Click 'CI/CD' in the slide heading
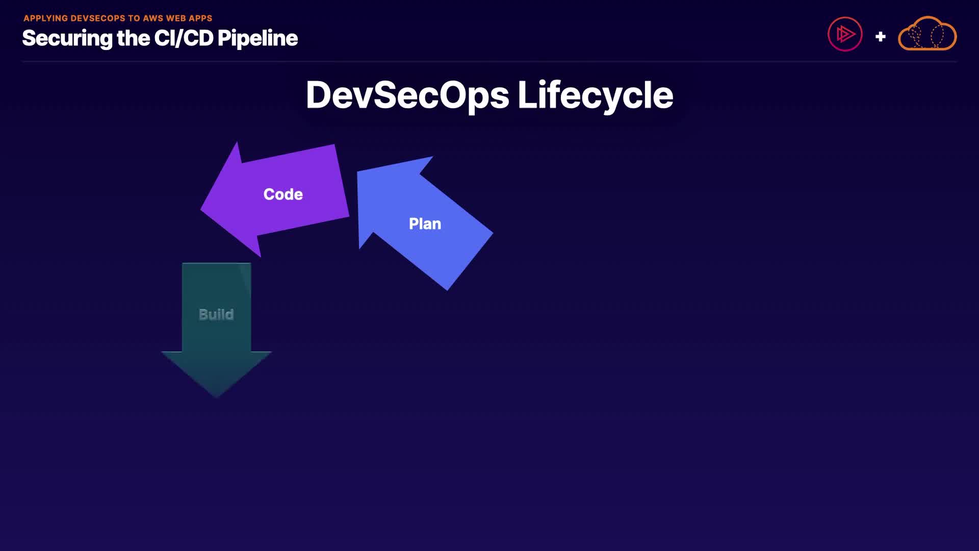This screenshot has height=551, width=979. pos(184,38)
